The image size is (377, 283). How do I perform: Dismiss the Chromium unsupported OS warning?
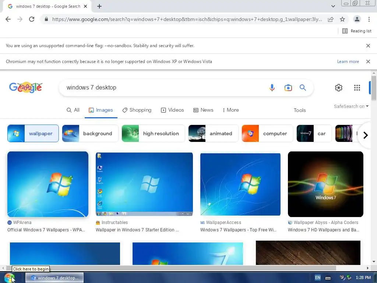(368, 62)
